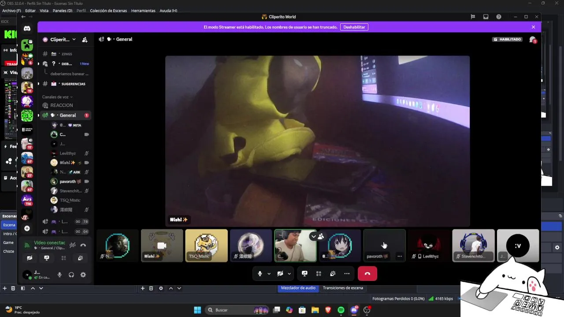Open Discord user settings gear
The image size is (564, 317).
coord(83,275)
